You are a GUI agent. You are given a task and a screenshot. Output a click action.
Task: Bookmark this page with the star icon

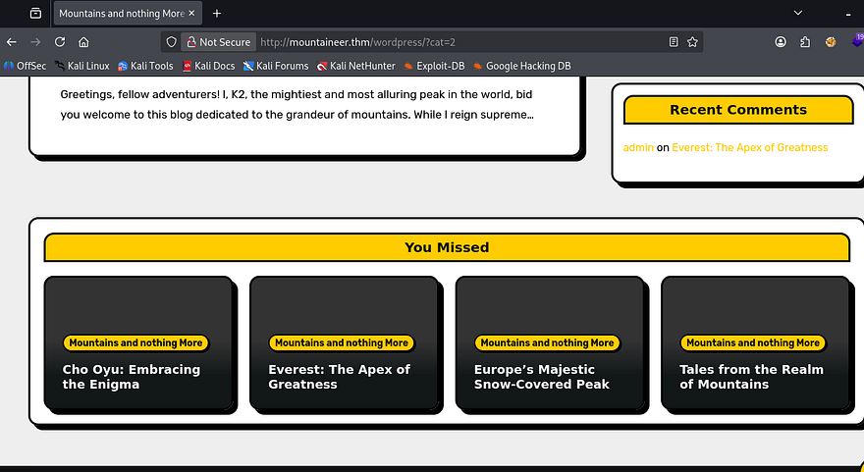point(693,42)
